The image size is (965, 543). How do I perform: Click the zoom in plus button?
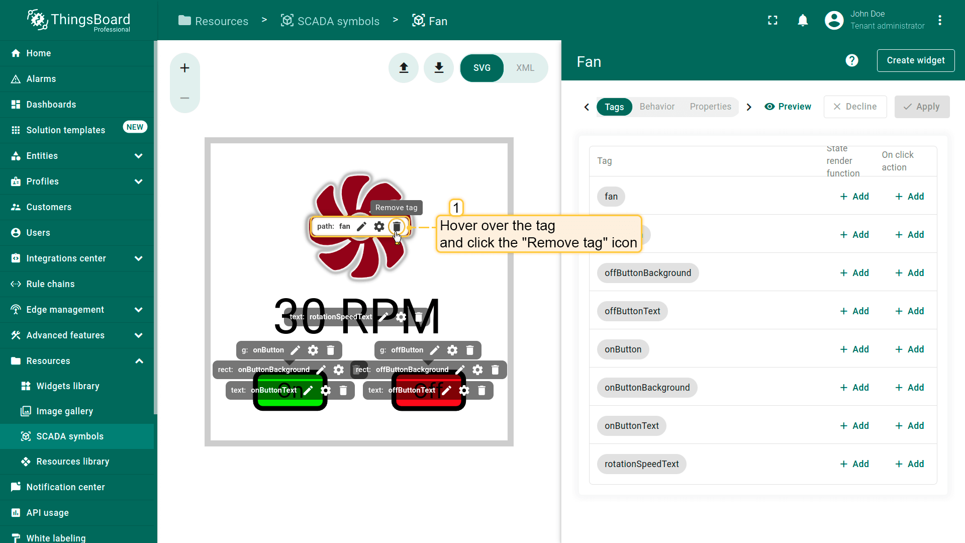(x=185, y=68)
